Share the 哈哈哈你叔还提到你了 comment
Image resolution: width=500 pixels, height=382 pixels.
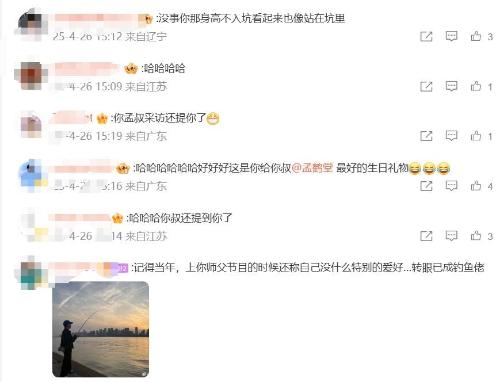pos(426,236)
